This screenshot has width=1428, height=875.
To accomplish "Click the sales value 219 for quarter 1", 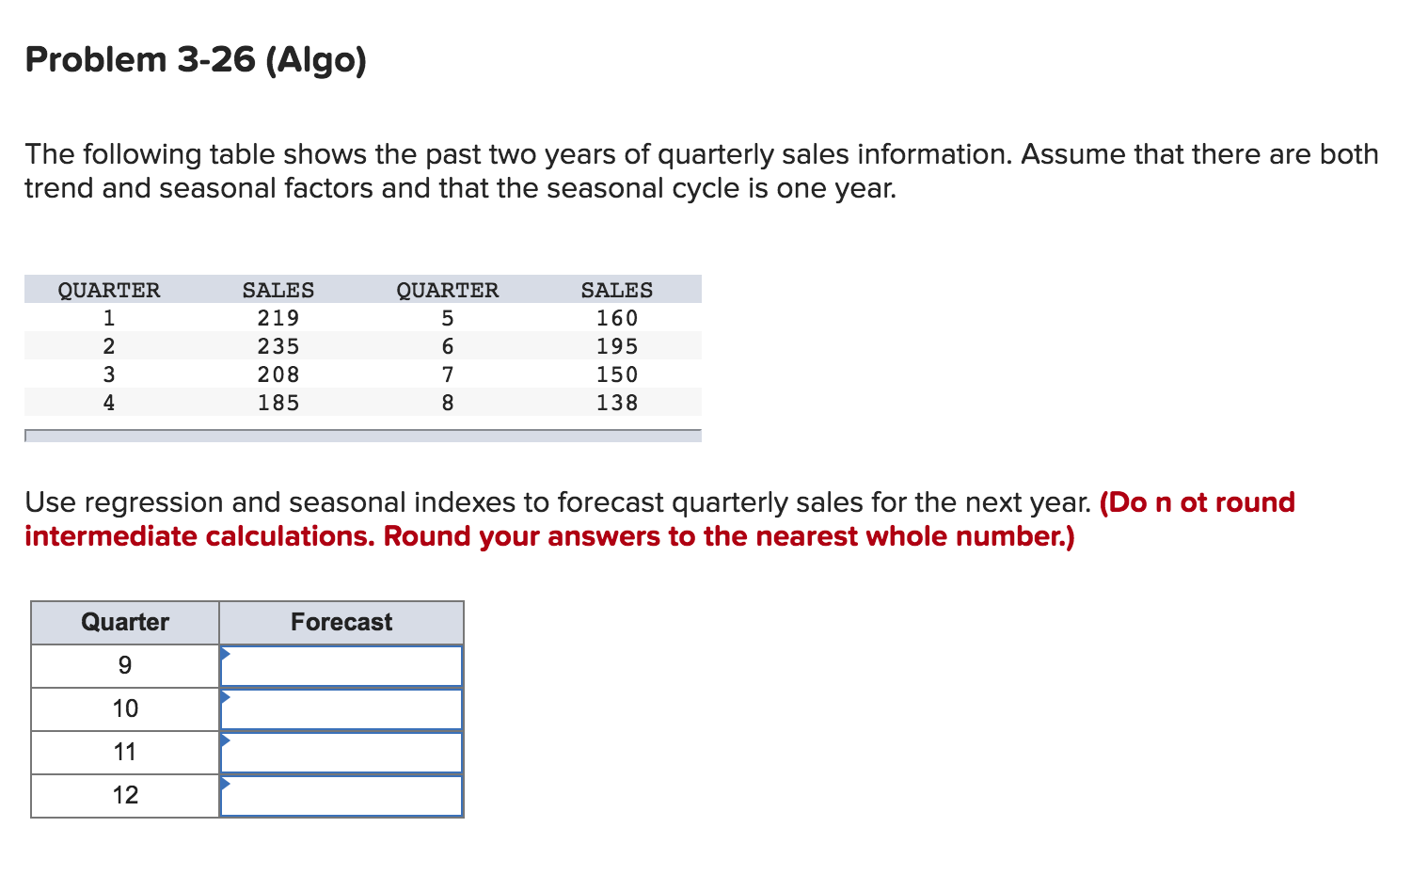I will point(278,317).
